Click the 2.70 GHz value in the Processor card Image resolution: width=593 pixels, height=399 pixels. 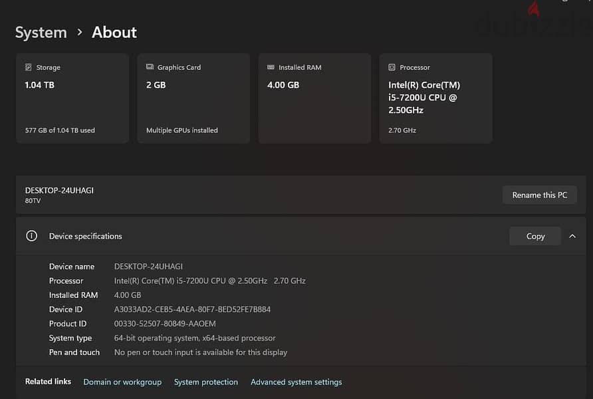point(402,130)
